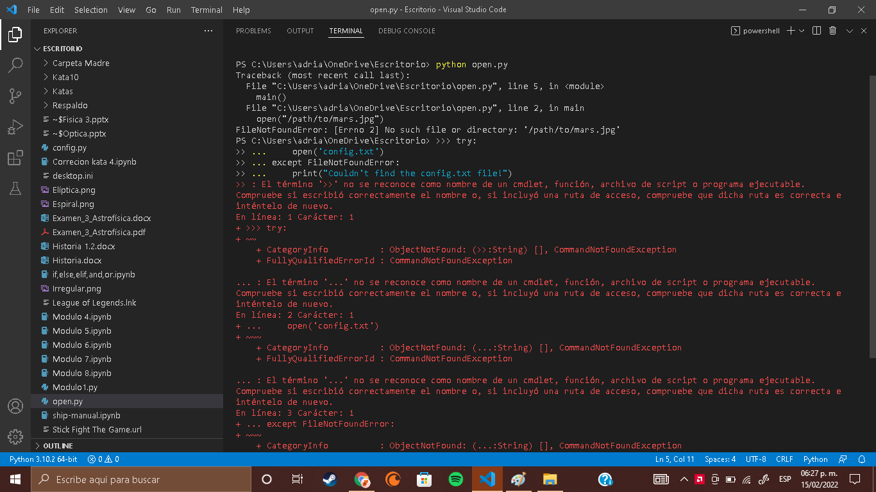Switch to the OUTPUT tab
The width and height of the screenshot is (876, 492).
(300, 31)
